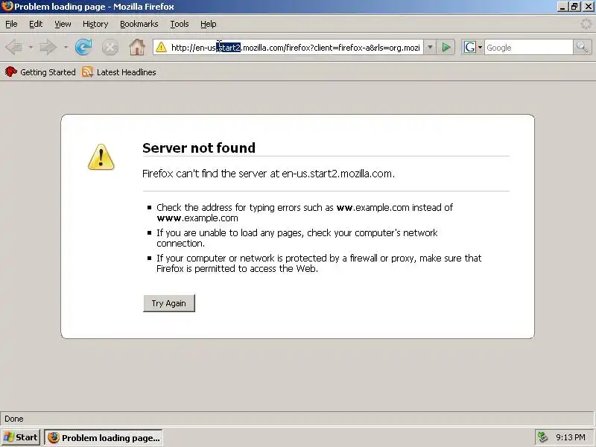Expand the address bar history dropdown
Viewport: 596px width, 447px height.
click(430, 48)
